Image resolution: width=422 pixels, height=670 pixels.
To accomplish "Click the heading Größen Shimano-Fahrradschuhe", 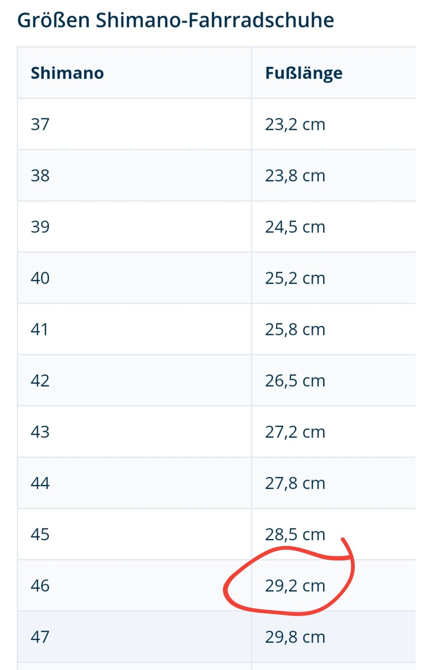I will pos(176,20).
